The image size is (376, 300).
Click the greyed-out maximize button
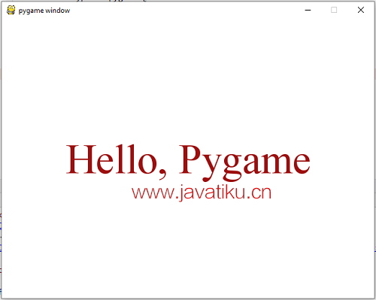[x=334, y=10]
